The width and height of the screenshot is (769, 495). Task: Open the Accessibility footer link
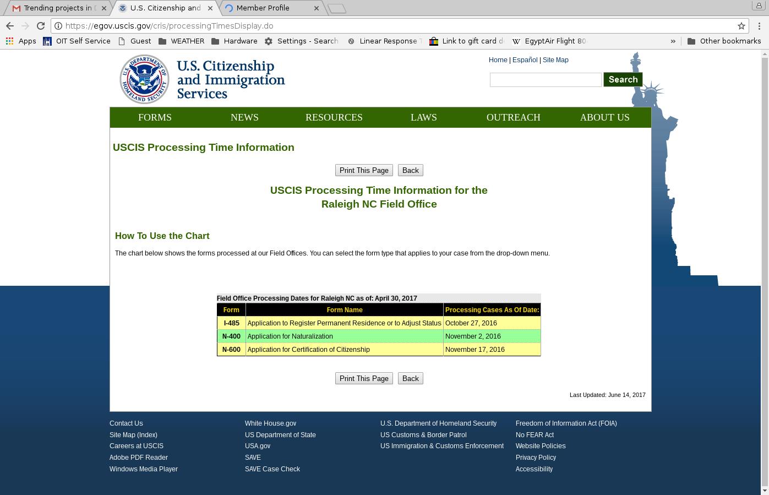pos(534,469)
